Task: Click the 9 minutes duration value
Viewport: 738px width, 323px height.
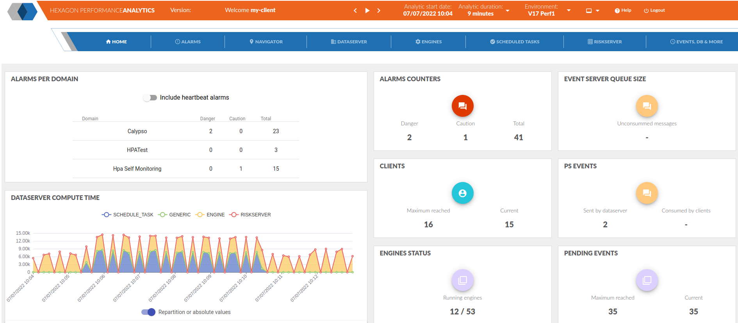Action: 481,14
